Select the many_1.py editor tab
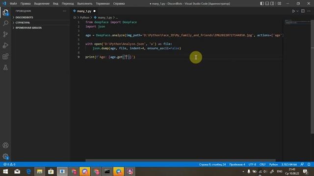The height and width of the screenshot is (176, 314). pyautogui.click(x=84, y=11)
